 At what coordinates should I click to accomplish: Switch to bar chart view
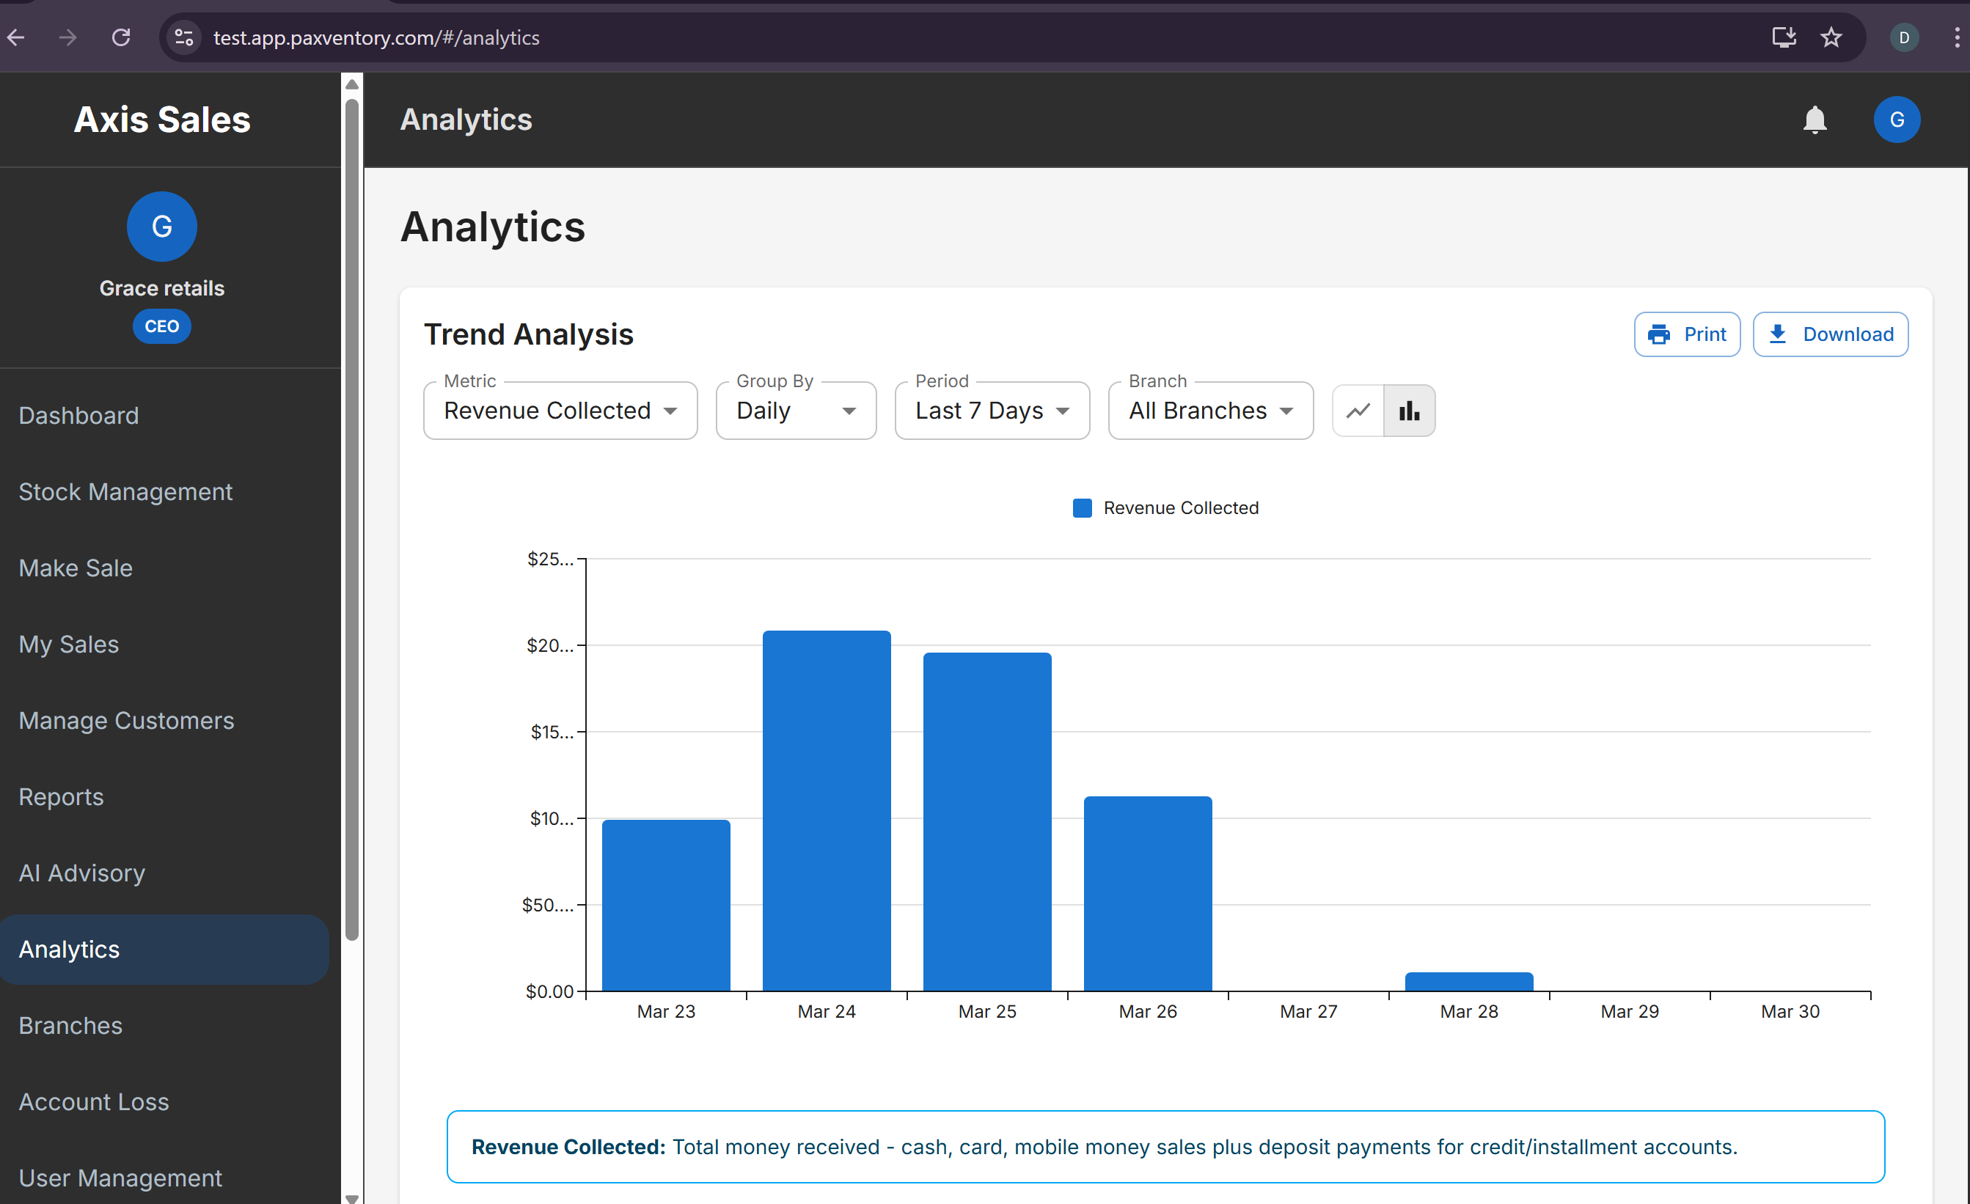click(1409, 411)
